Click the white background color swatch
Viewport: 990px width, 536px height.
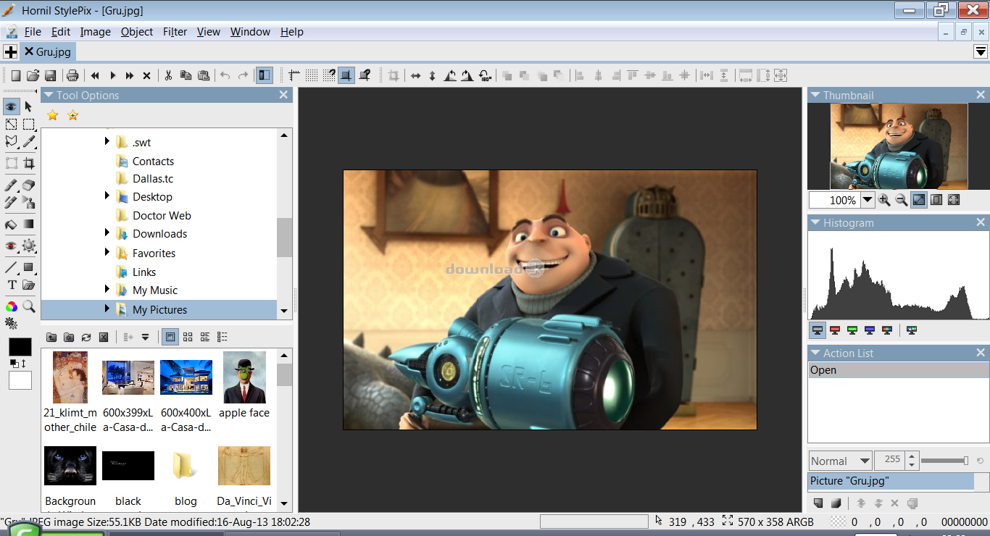pyautogui.click(x=20, y=380)
